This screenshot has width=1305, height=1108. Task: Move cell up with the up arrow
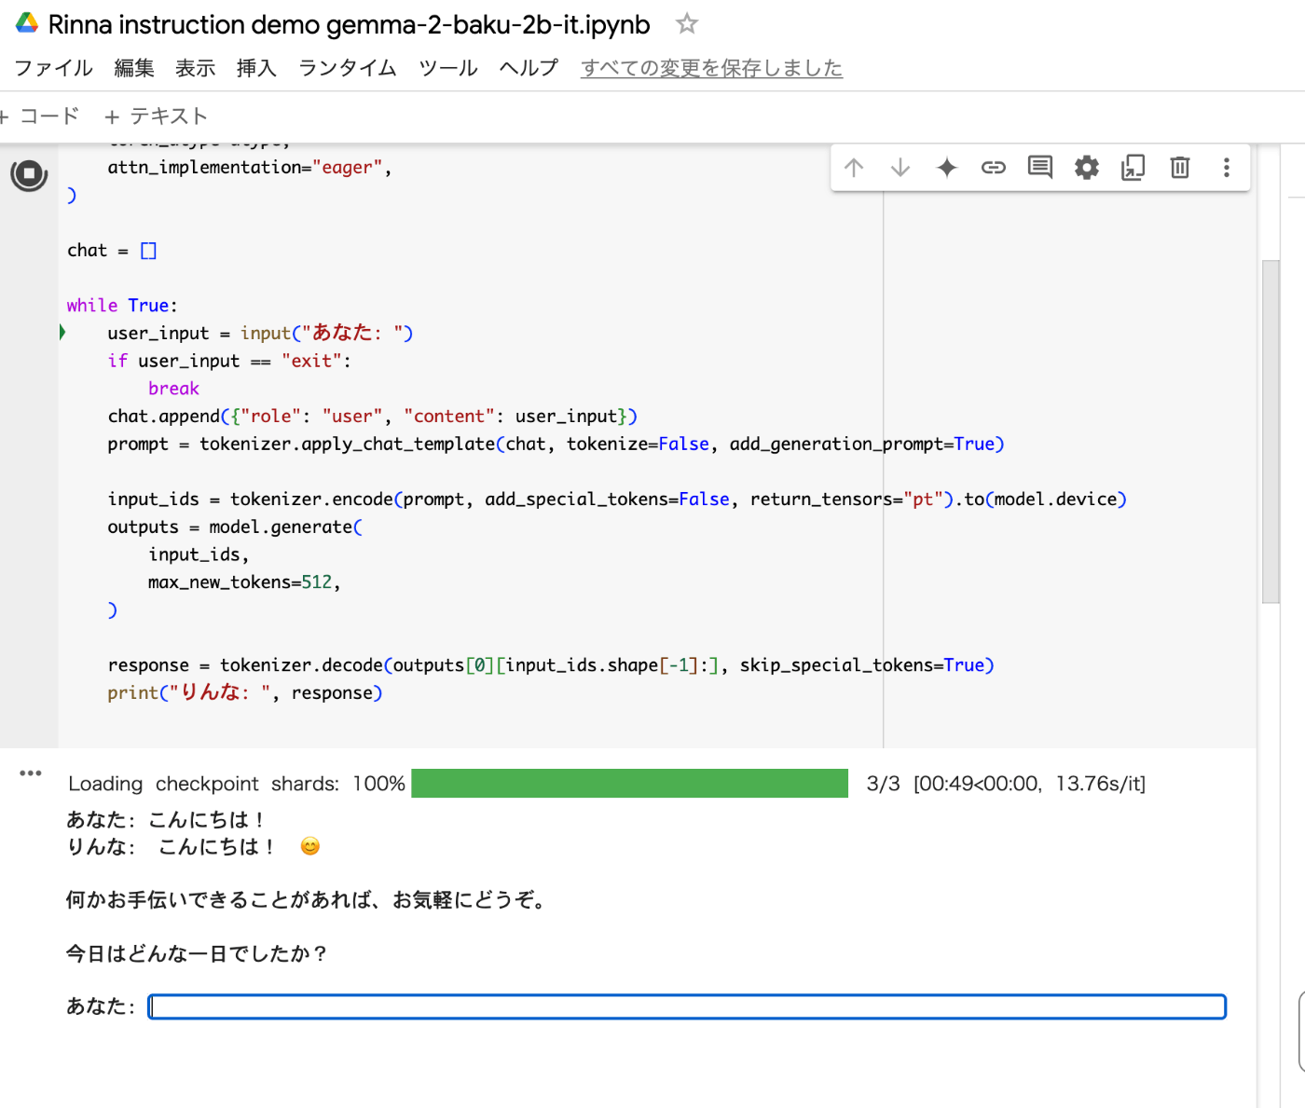[854, 168]
